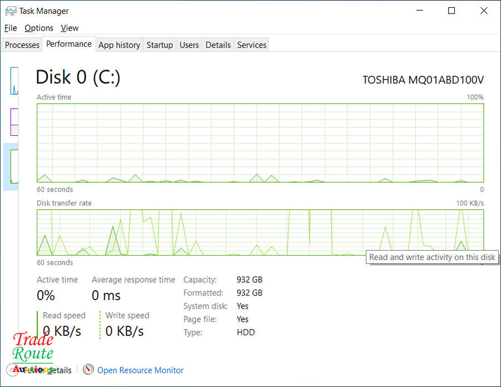501x387 pixels.
Task: Select the green Disk graph thumbnail
Action: (14, 165)
